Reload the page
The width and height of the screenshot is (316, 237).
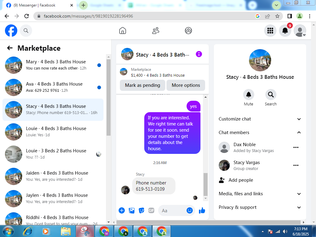[x=27, y=16]
